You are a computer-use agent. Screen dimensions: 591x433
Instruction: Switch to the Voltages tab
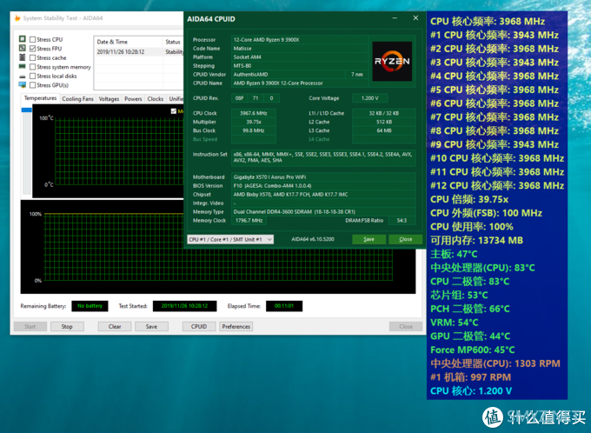[110, 99]
